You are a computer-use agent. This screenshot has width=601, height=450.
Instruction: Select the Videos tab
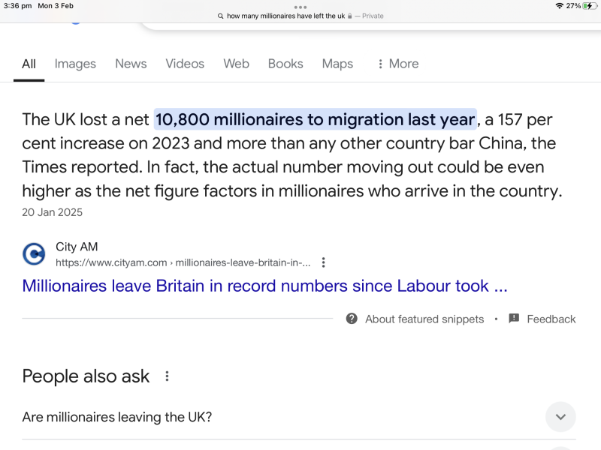click(185, 64)
